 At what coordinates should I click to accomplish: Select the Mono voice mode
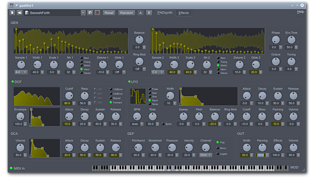coord(217,148)
